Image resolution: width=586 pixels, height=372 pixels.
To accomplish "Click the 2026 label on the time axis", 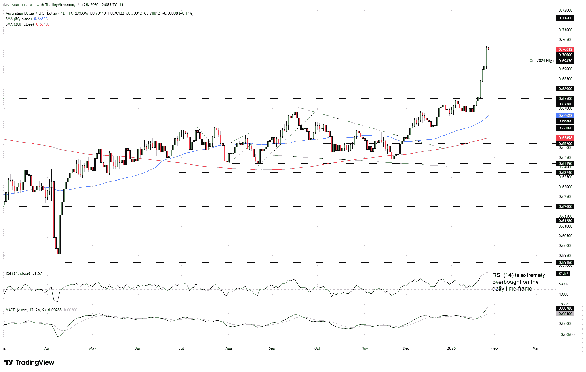I will point(451,348).
